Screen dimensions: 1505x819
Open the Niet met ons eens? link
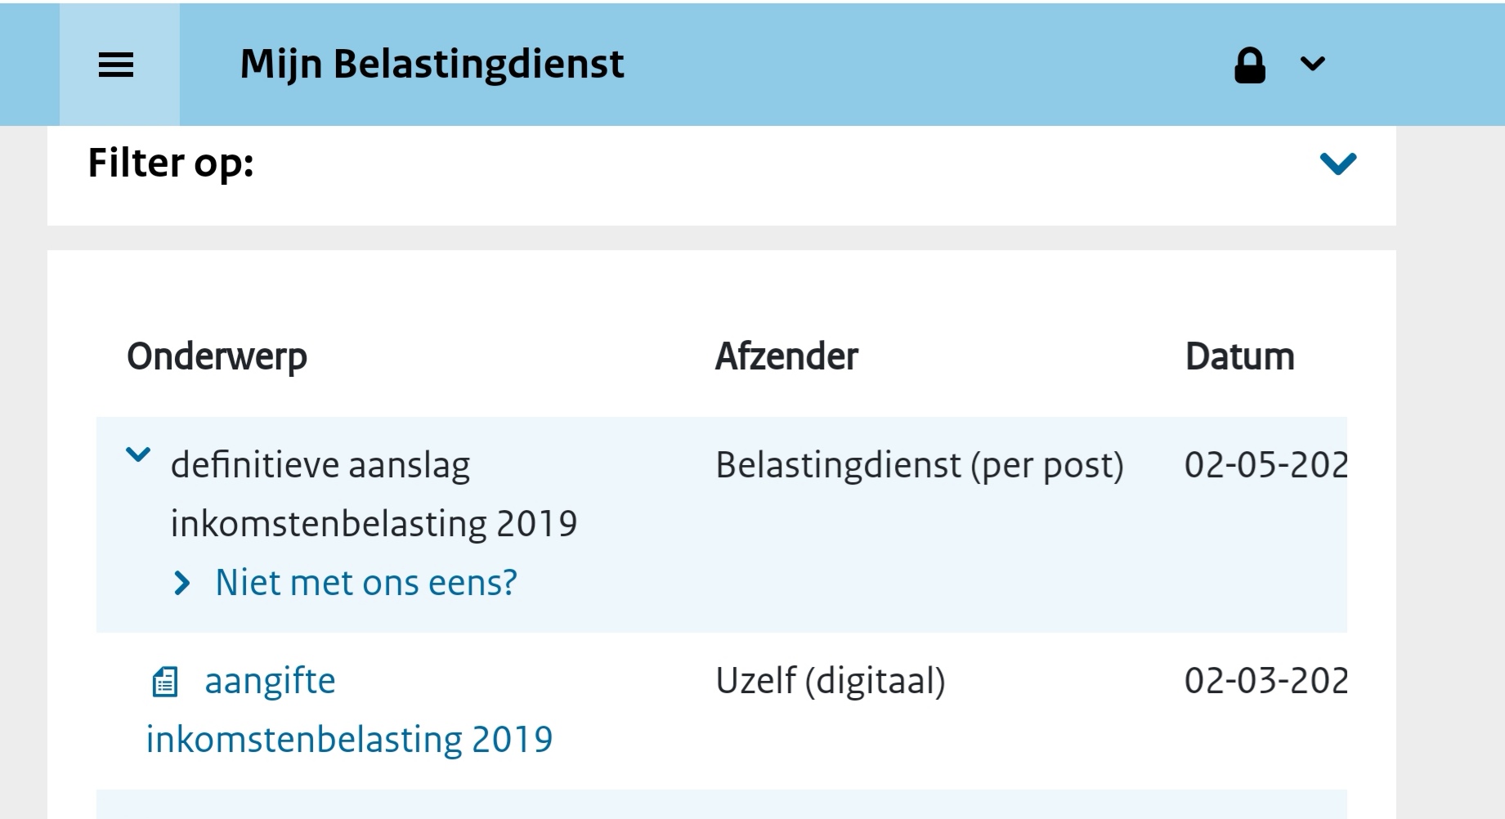pyautogui.click(x=365, y=583)
